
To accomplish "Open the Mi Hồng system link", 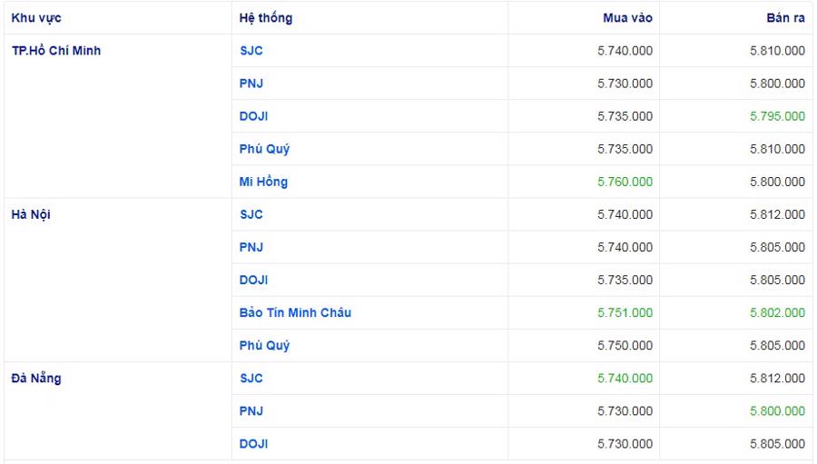I will tap(263, 182).
